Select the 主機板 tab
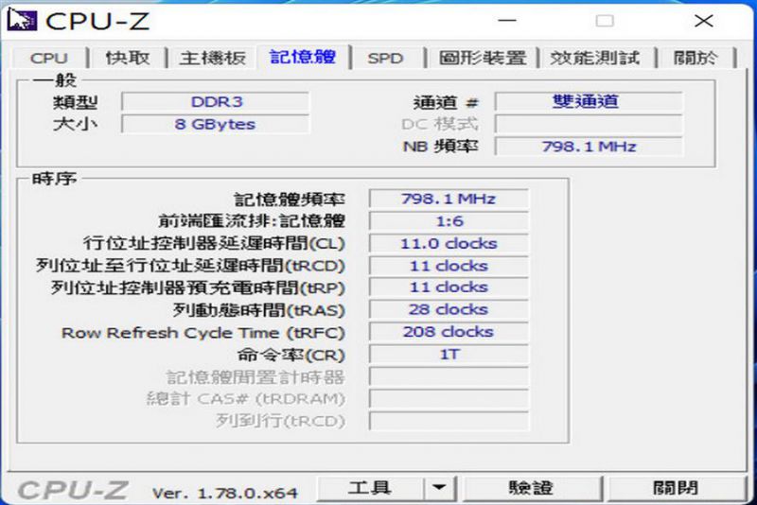The height and width of the screenshot is (505, 757). tap(212, 59)
